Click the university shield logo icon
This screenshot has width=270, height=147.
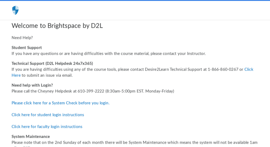[x=15, y=10]
